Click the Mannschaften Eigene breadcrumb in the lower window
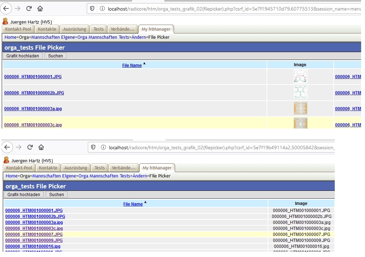Image resolution: width=365 pixels, height=257 pixels. [54, 176]
